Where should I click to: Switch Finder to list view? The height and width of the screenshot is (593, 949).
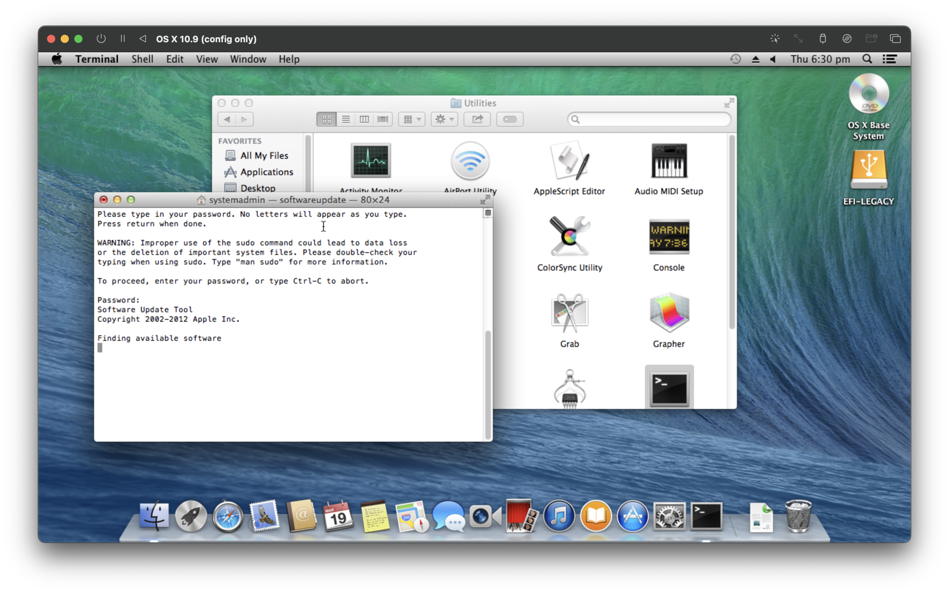pyautogui.click(x=346, y=119)
